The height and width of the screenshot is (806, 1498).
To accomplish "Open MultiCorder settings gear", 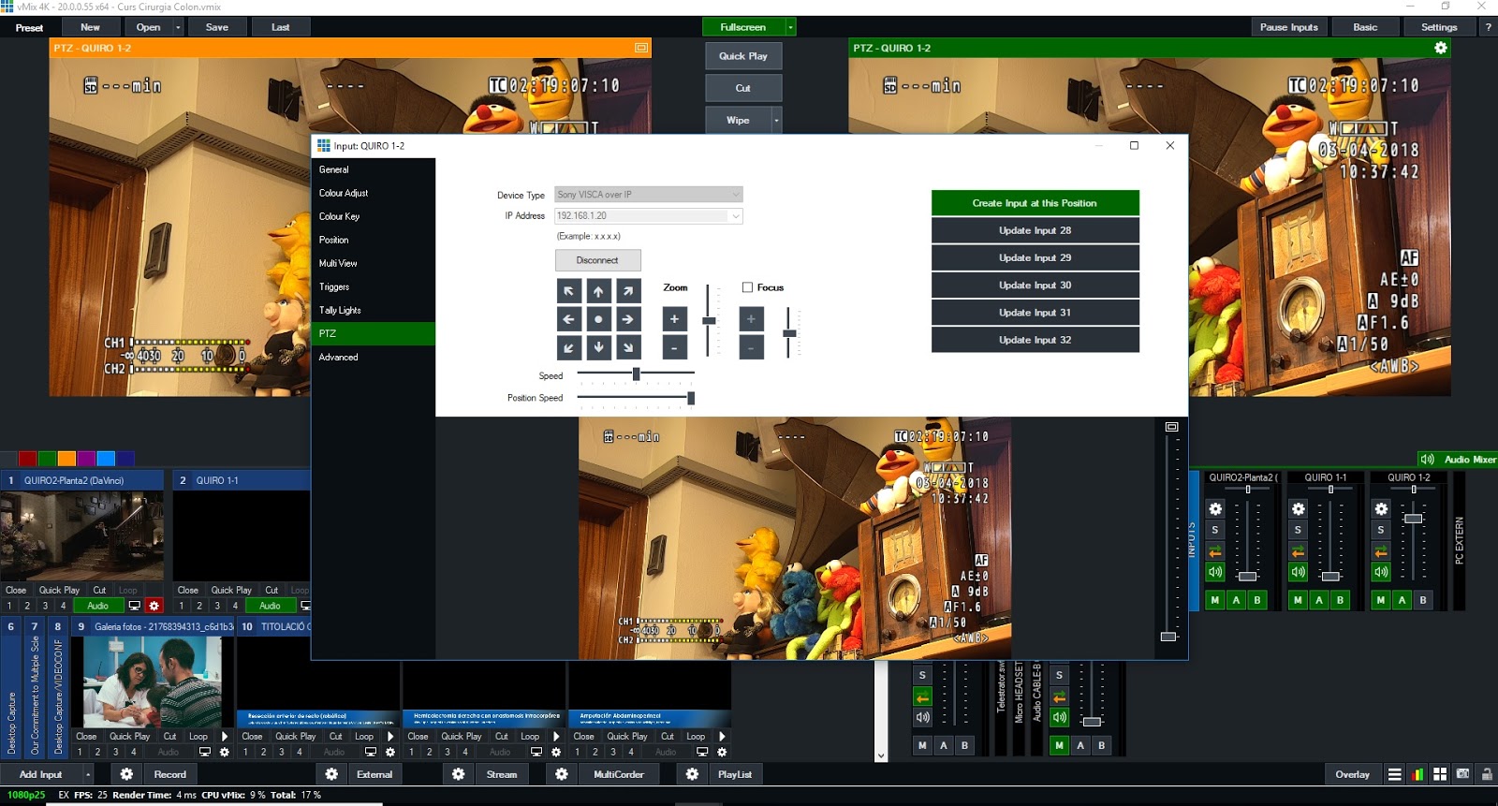I will (x=561, y=774).
